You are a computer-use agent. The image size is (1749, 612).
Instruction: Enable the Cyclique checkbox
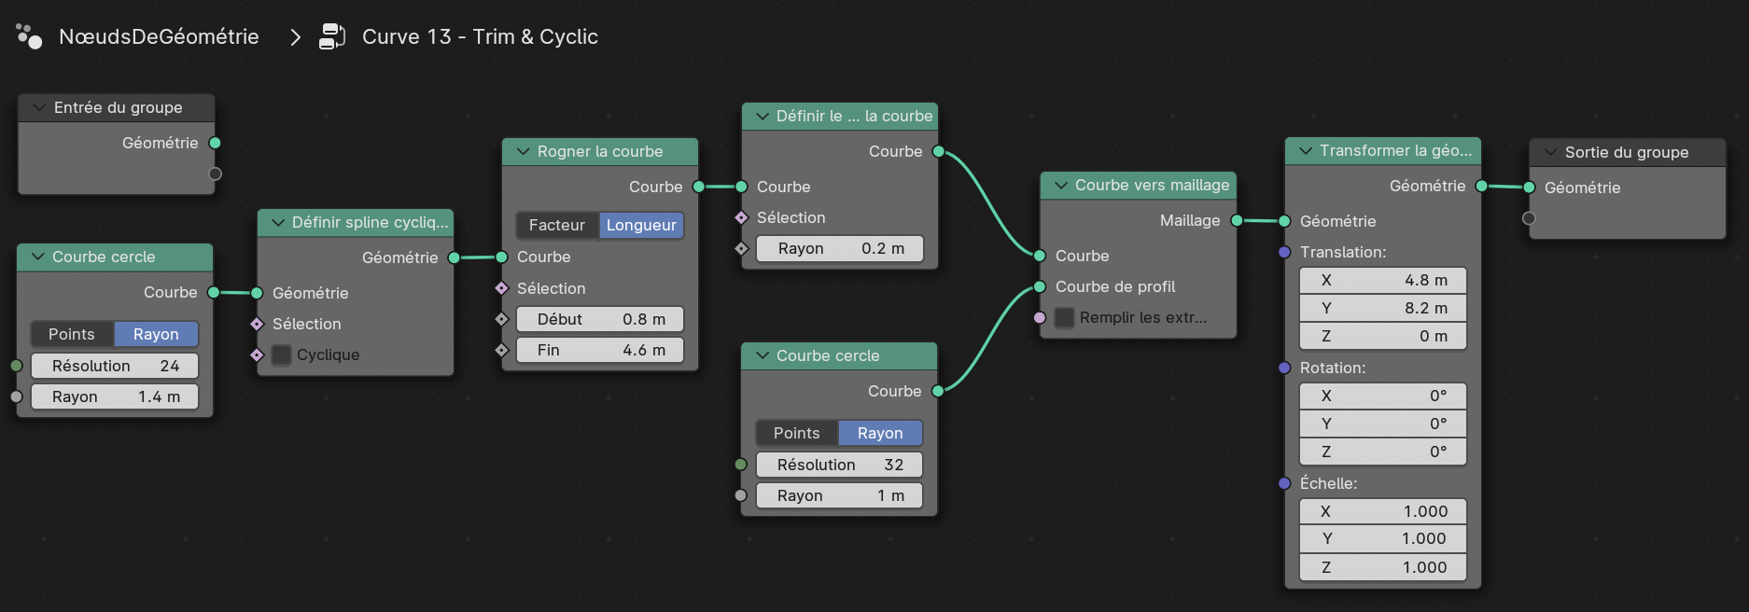coord(281,355)
